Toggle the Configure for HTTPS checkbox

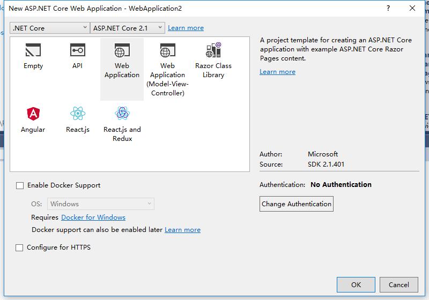point(20,247)
